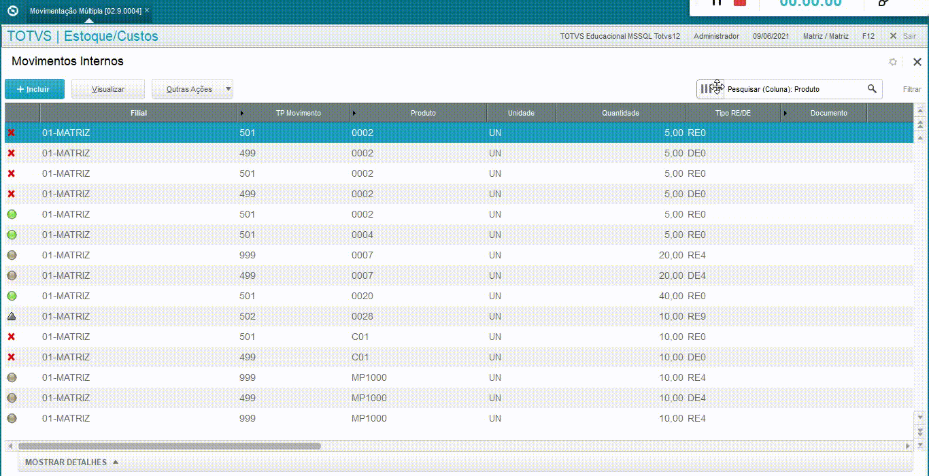Screen dimensions: 929x476
Task: Click TOTVS Educacional MSSQL Totvs12 label
Action: pos(620,36)
